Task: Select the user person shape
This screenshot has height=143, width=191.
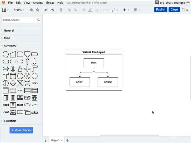Action: pyautogui.click(x=20, y=69)
